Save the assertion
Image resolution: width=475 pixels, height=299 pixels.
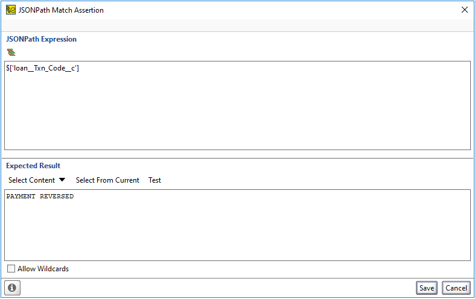[426, 288]
